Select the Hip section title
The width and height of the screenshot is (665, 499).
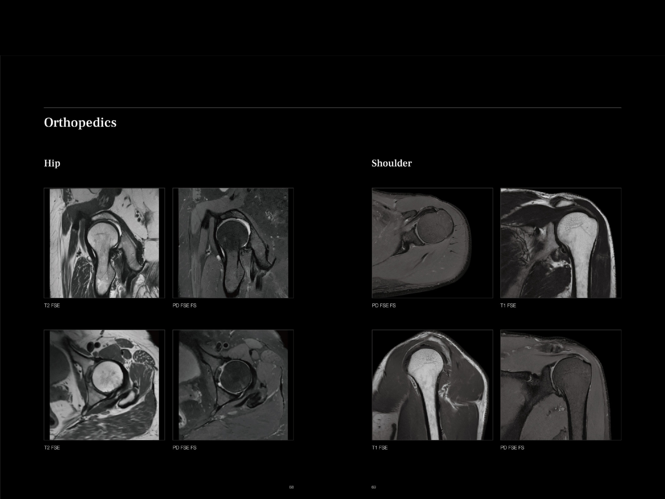(x=52, y=163)
